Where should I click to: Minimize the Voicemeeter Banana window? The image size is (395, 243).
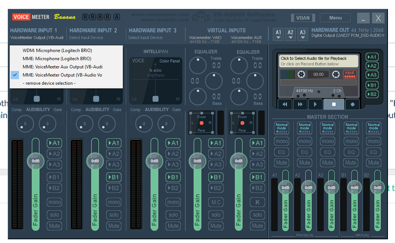click(x=363, y=18)
